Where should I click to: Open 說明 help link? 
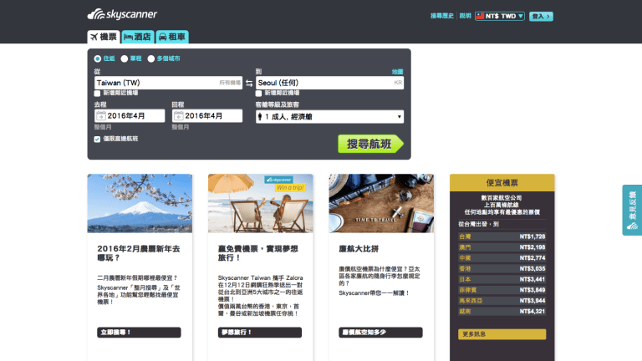(x=465, y=16)
